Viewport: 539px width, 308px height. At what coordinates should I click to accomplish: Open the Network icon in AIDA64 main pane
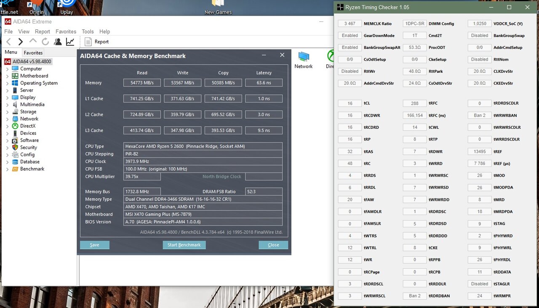[x=304, y=60]
